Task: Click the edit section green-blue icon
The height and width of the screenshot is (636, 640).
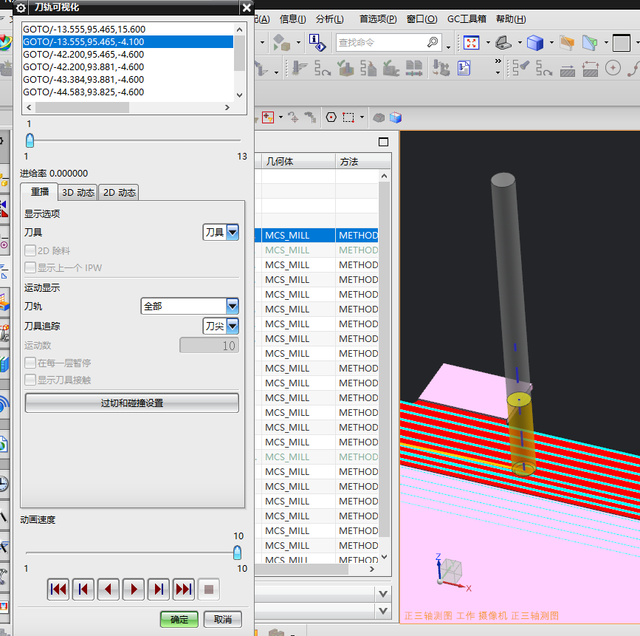Action: 590,43
